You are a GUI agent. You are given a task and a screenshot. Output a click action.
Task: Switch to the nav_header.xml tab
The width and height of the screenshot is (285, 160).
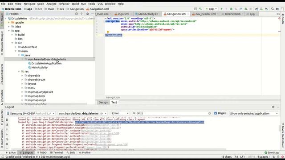click(205, 14)
